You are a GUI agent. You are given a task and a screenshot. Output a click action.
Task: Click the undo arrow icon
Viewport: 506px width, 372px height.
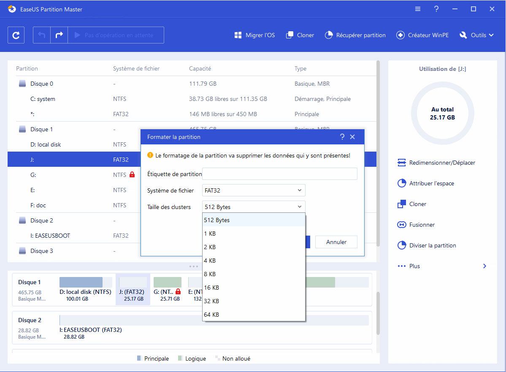click(x=42, y=35)
